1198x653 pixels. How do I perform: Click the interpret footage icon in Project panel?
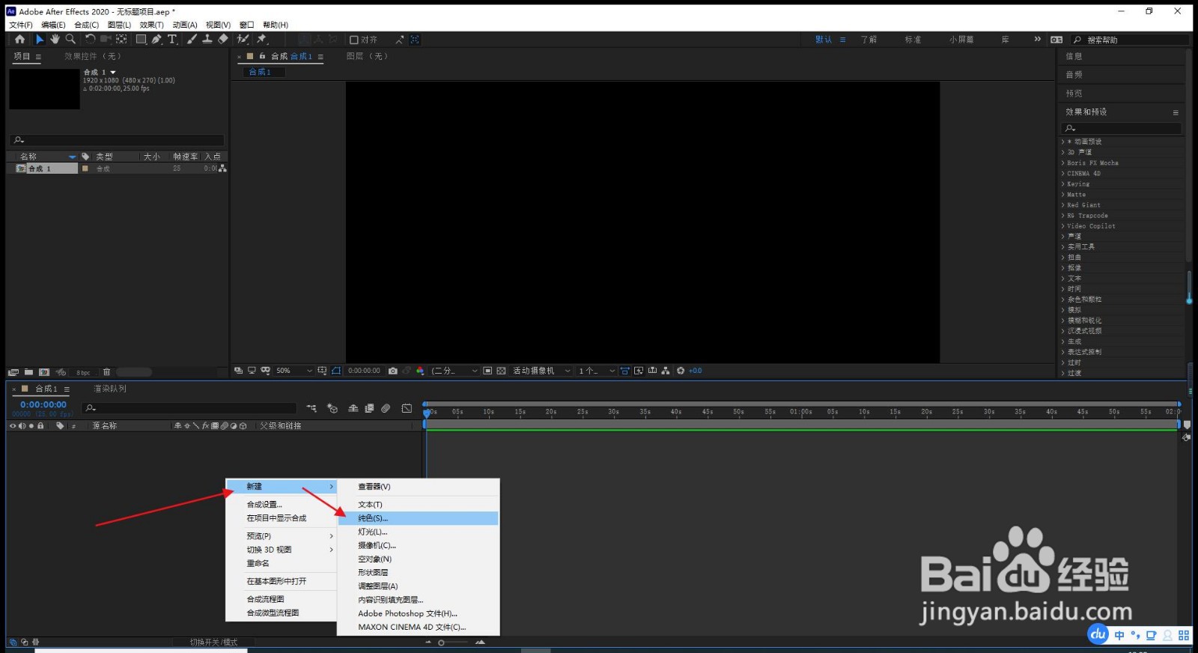pyautogui.click(x=13, y=371)
